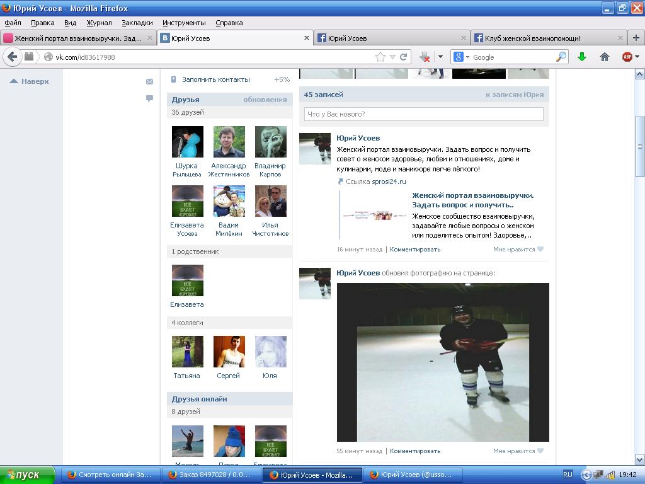Image resolution: width=645 pixels, height=484 pixels.
Task: Open the Google search engine dropdown
Action: pyautogui.click(x=468, y=57)
